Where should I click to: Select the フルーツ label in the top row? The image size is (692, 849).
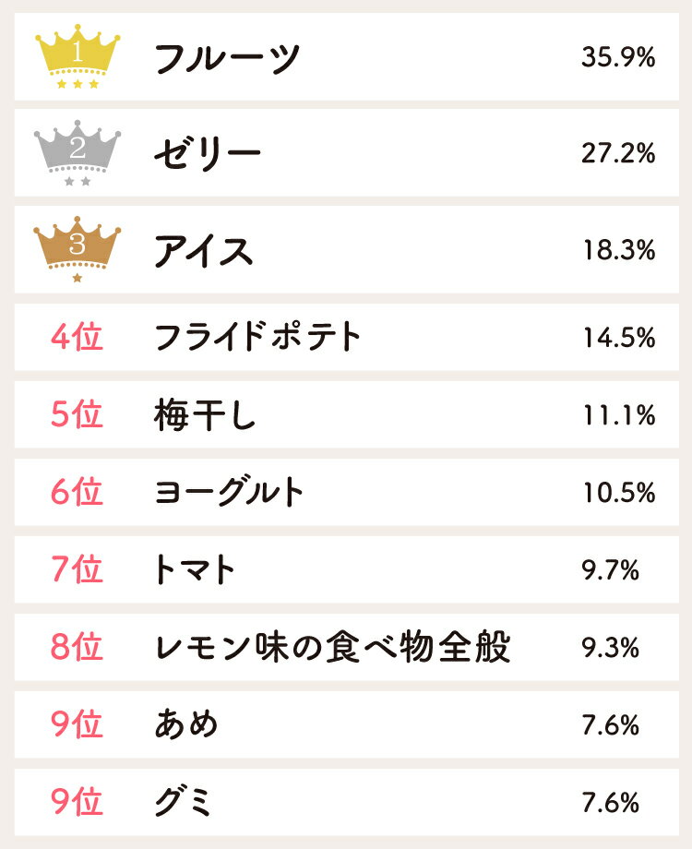(227, 59)
